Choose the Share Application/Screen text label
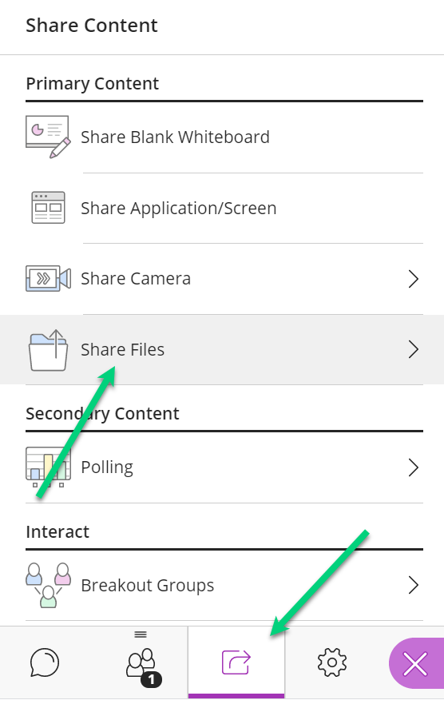Viewport: 444px width, 704px height. tap(179, 209)
